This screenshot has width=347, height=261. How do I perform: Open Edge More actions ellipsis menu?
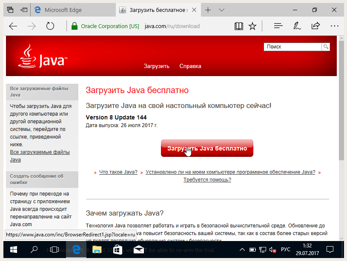point(334,26)
